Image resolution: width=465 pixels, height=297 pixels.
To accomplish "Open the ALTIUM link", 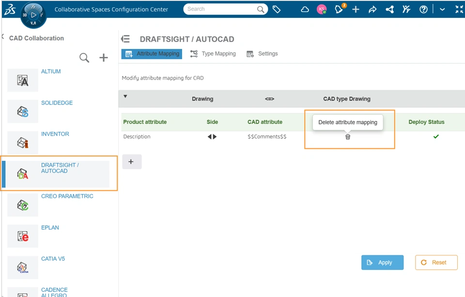I will click(x=51, y=72).
